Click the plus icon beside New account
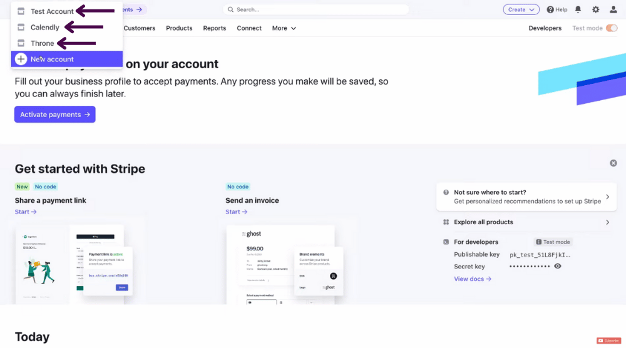Viewport: 626px width, 348px height. (21, 59)
